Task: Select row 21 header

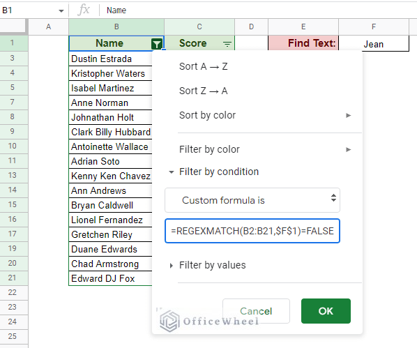Action: point(14,278)
